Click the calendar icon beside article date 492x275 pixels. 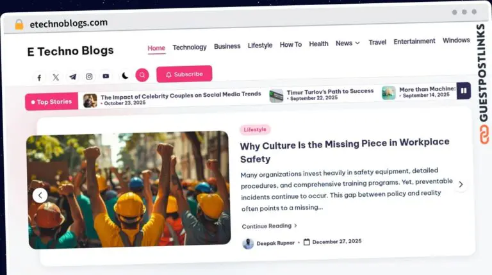tap(307, 242)
